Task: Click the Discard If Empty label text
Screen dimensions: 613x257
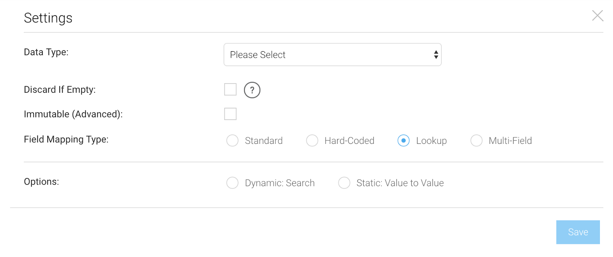Action: 60,90
